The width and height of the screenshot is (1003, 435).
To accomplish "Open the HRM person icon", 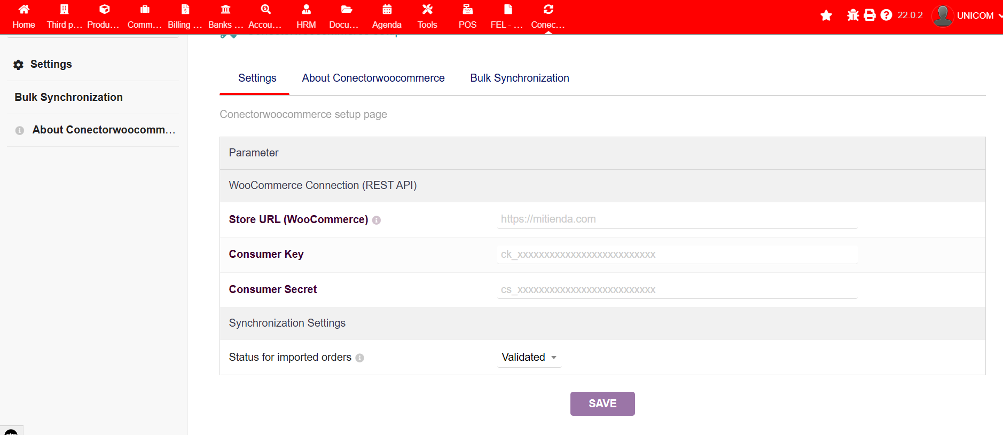I will pyautogui.click(x=306, y=10).
